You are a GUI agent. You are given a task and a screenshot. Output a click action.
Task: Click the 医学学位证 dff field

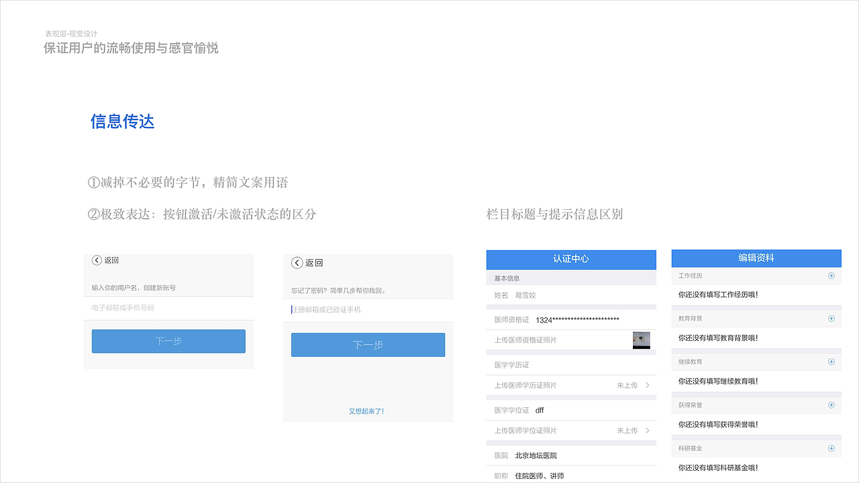click(x=539, y=410)
